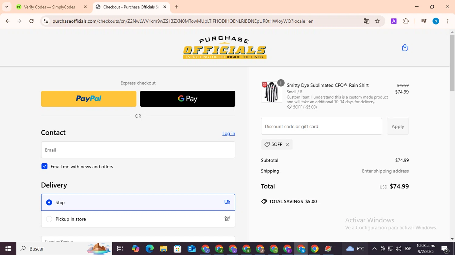Bookmark this page with the star icon
The width and height of the screenshot is (455, 255).
click(377, 21)
